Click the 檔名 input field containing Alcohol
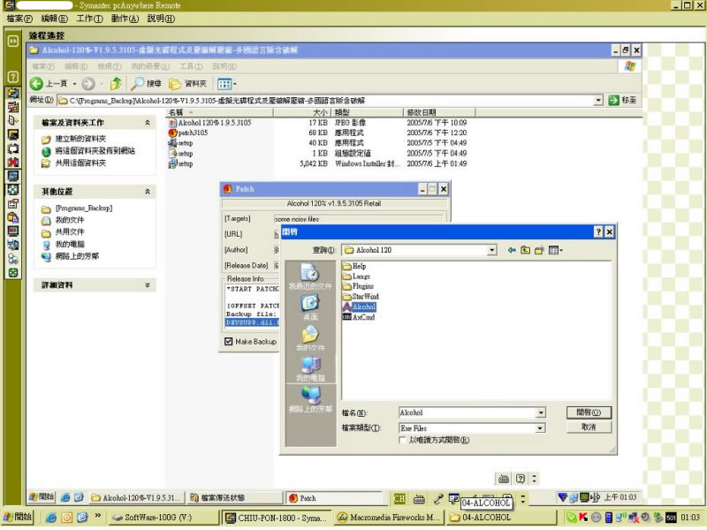The image size is (707, 530). pyautogui.click(x=467, y=413)
